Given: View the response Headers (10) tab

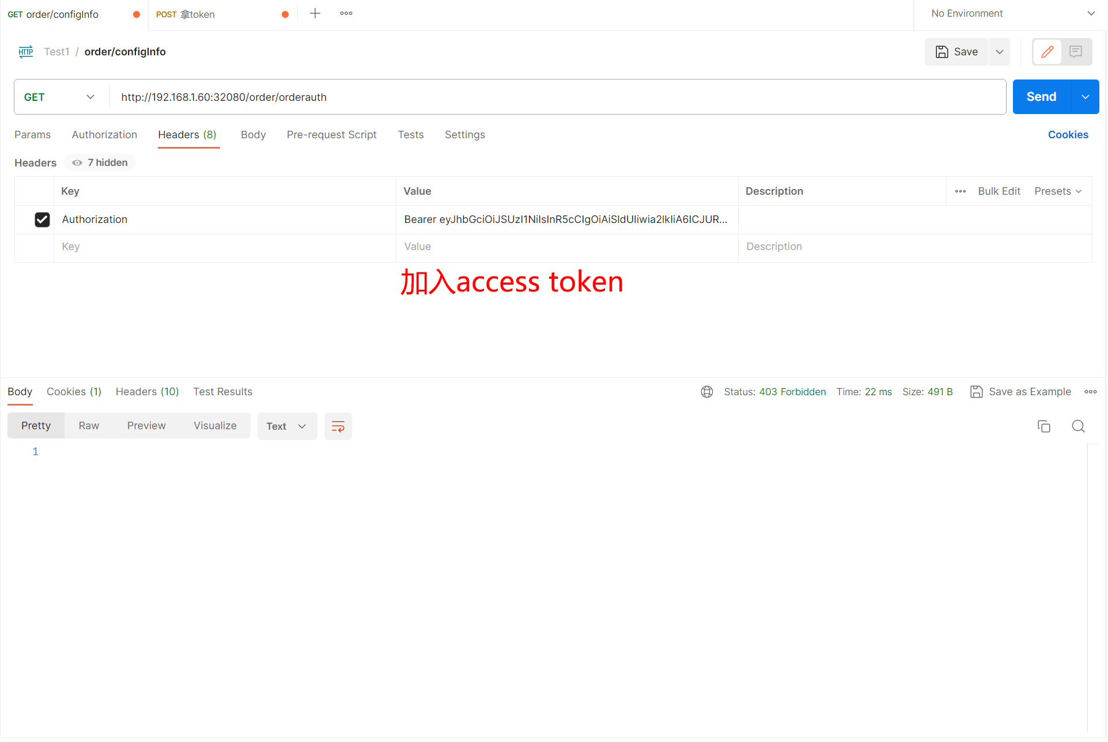Looking at the screenshot, I should [x=148, y=392].
